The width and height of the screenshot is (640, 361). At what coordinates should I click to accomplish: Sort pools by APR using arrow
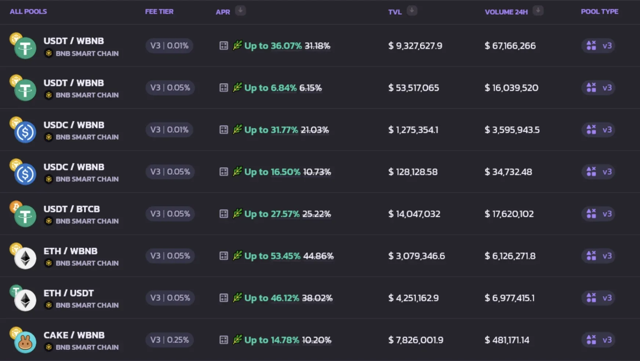click(x=240, y=11)
